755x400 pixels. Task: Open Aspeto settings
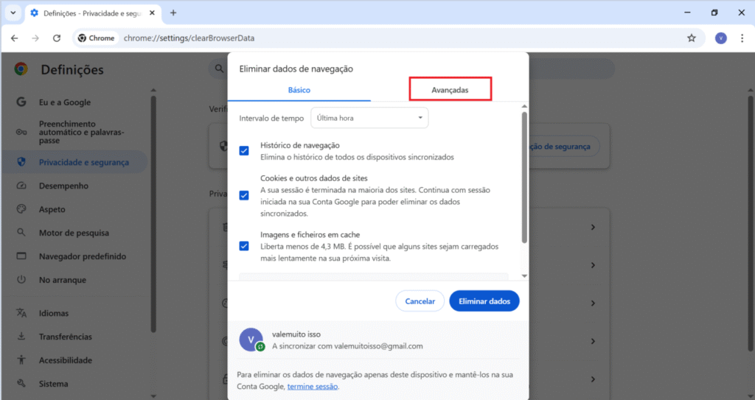[x=52, y=209]
